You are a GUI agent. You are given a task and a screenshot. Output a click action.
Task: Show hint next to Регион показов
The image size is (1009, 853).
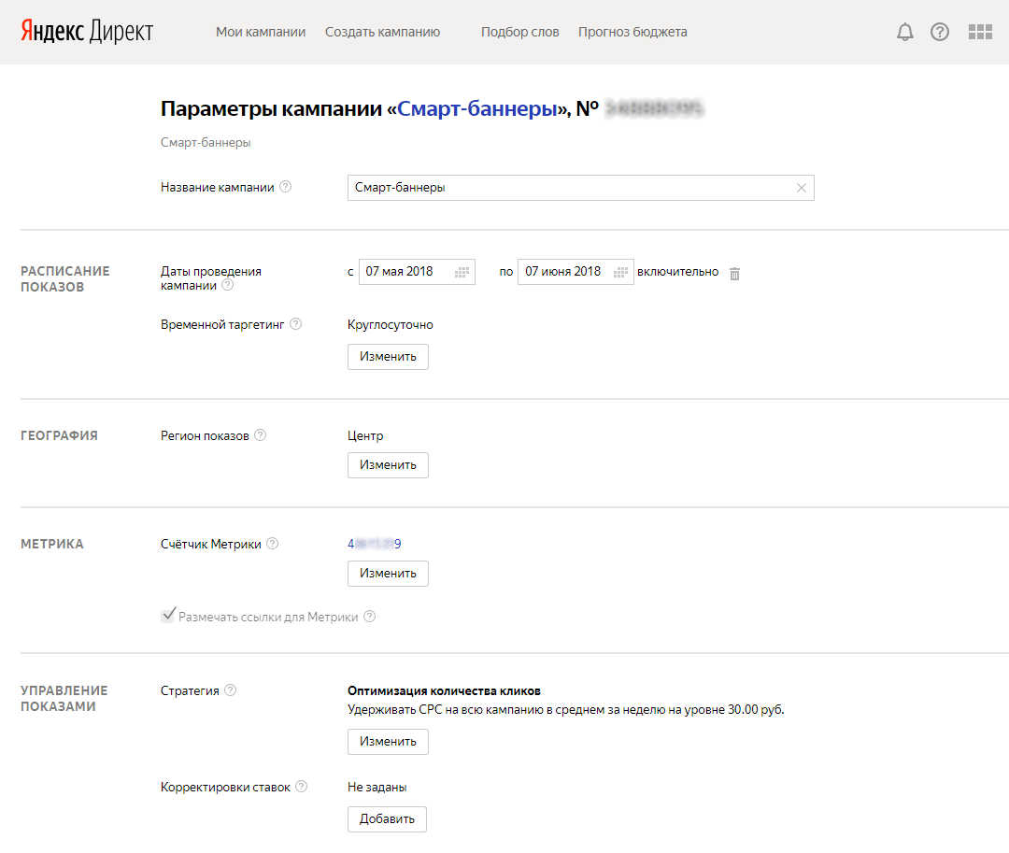tap(261, 435)
